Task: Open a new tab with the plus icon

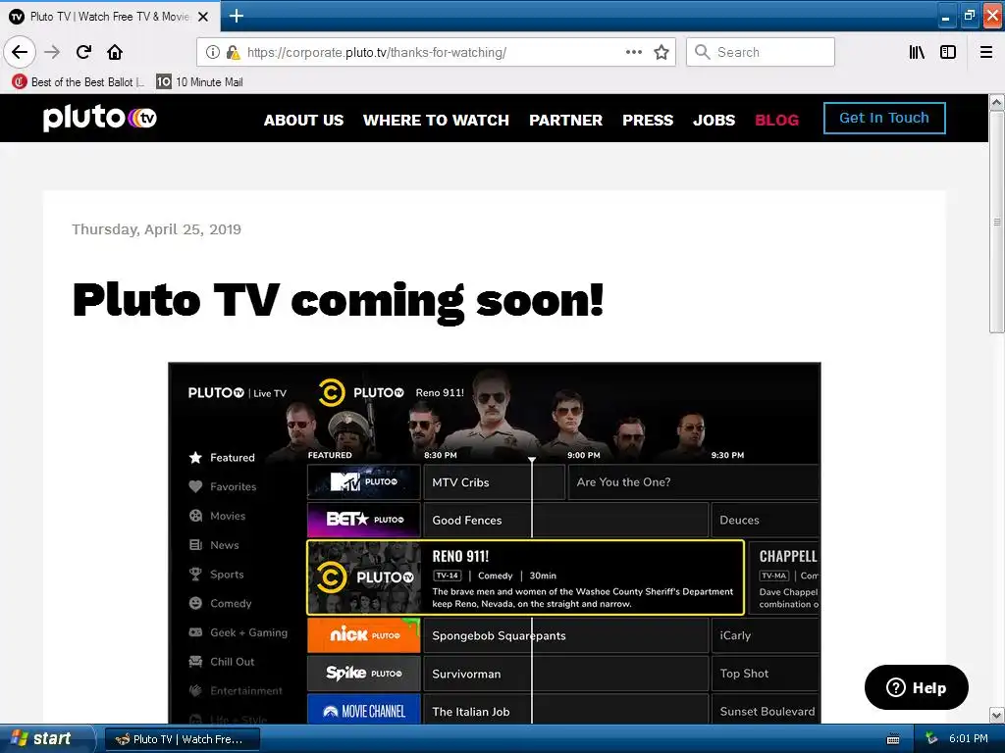Action: (x=236, y=16)
